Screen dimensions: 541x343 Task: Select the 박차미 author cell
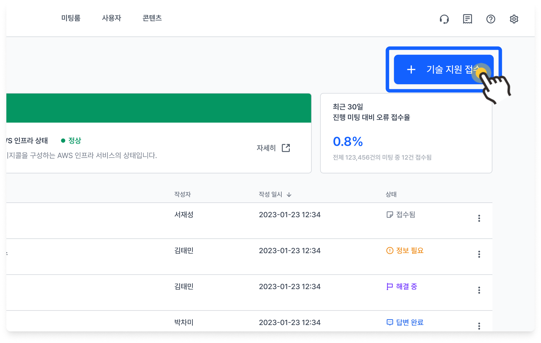(184, 322)
